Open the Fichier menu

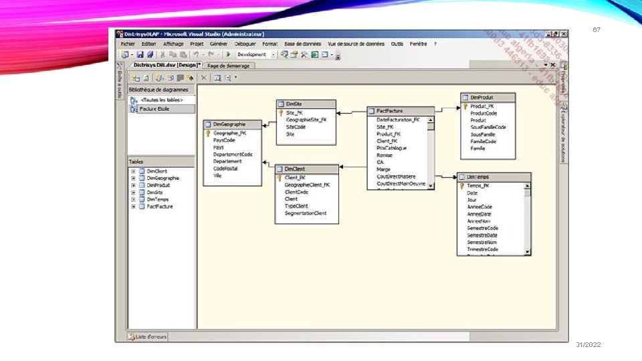pos(128,44)
